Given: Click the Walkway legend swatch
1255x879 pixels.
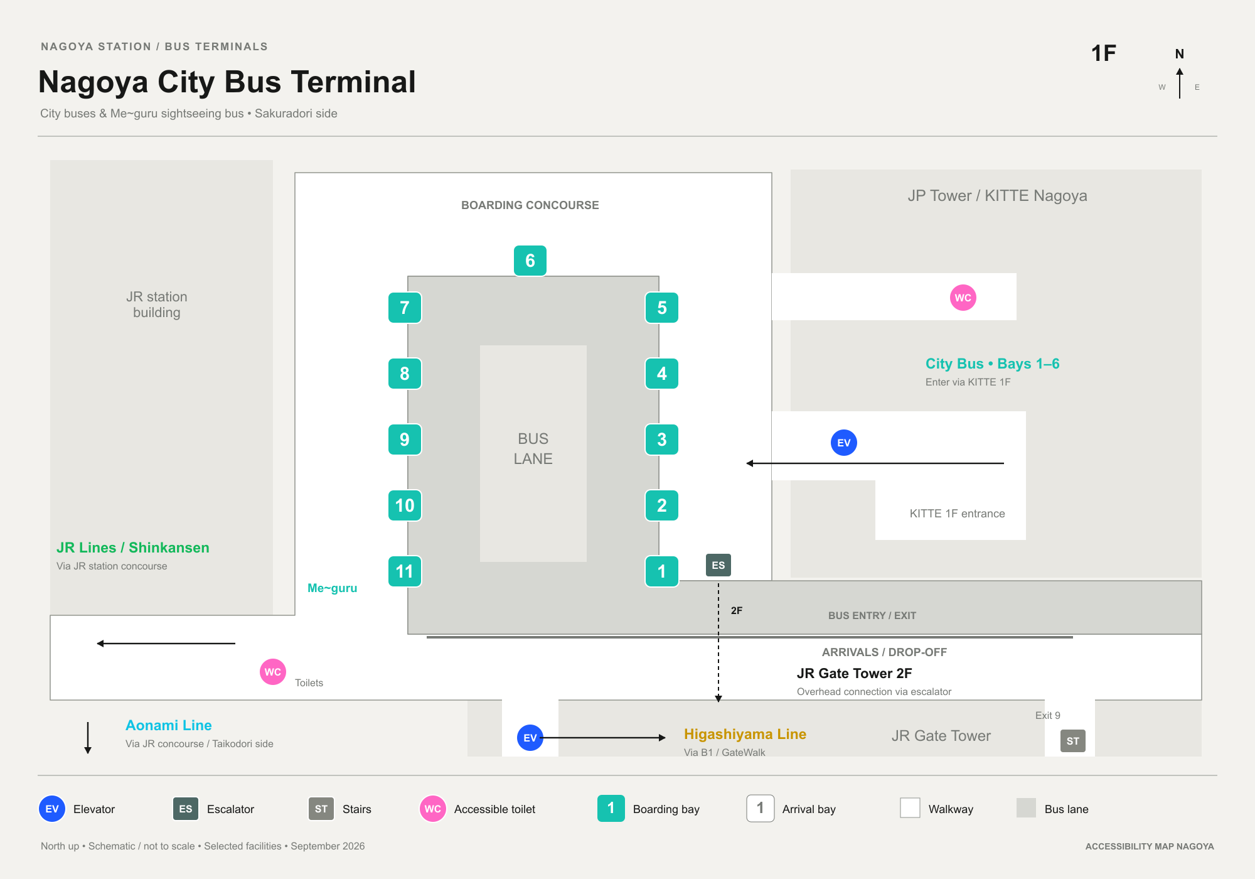Looking at the screenshot, I should (x=910, y=807).
